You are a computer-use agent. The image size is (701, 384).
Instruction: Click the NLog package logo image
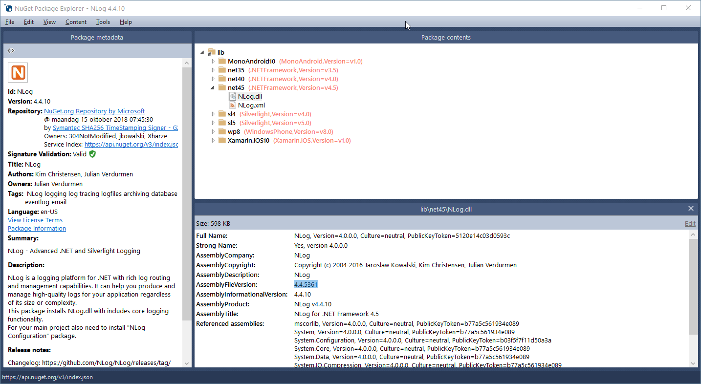[18, 72]
